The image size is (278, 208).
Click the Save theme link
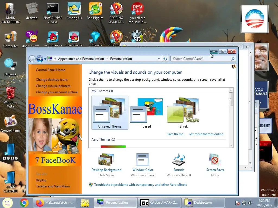(175, 134)
